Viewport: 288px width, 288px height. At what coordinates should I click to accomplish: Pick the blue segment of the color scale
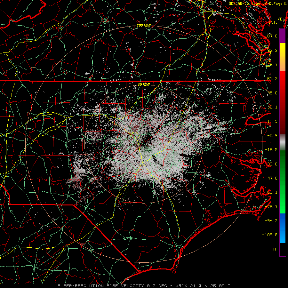[x=283, y=228]
